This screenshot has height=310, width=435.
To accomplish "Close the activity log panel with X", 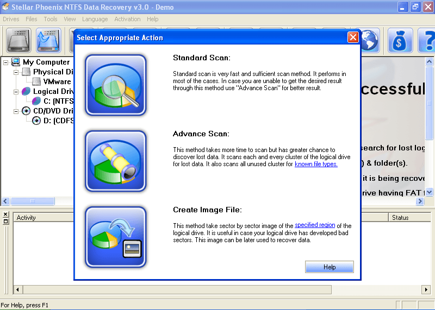I will point(5,214).
